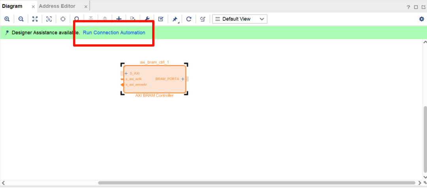Expand the BRAM_PORTA interface plus
The width and height of the screenshot is (427, 188).
pyautogui.click(x=183, y=79)
